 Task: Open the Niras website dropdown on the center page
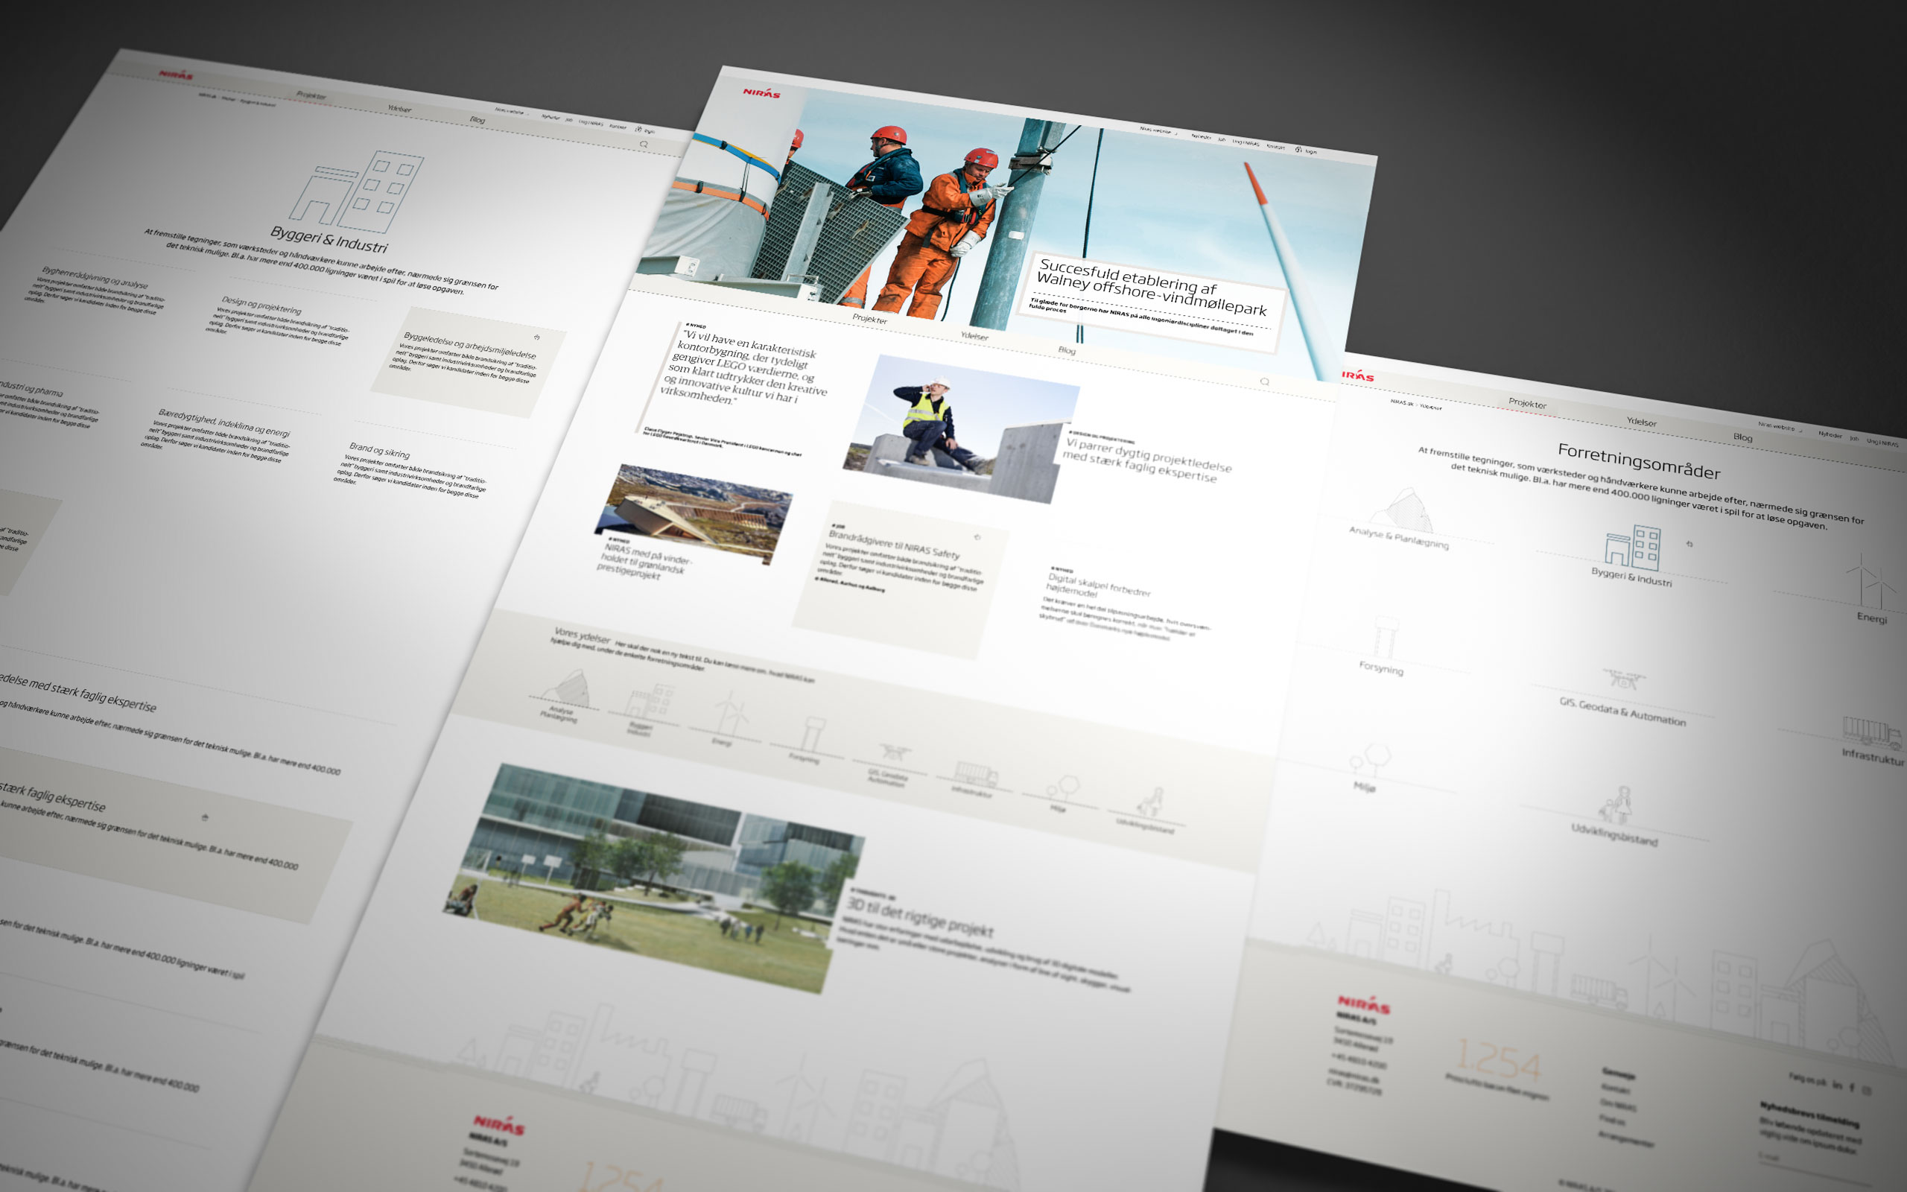1158,131
